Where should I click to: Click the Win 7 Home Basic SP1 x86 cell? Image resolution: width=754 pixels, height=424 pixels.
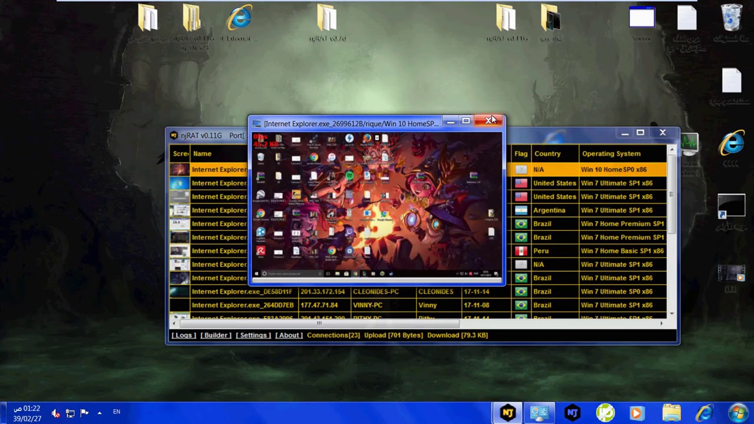[x=622, y=251]
